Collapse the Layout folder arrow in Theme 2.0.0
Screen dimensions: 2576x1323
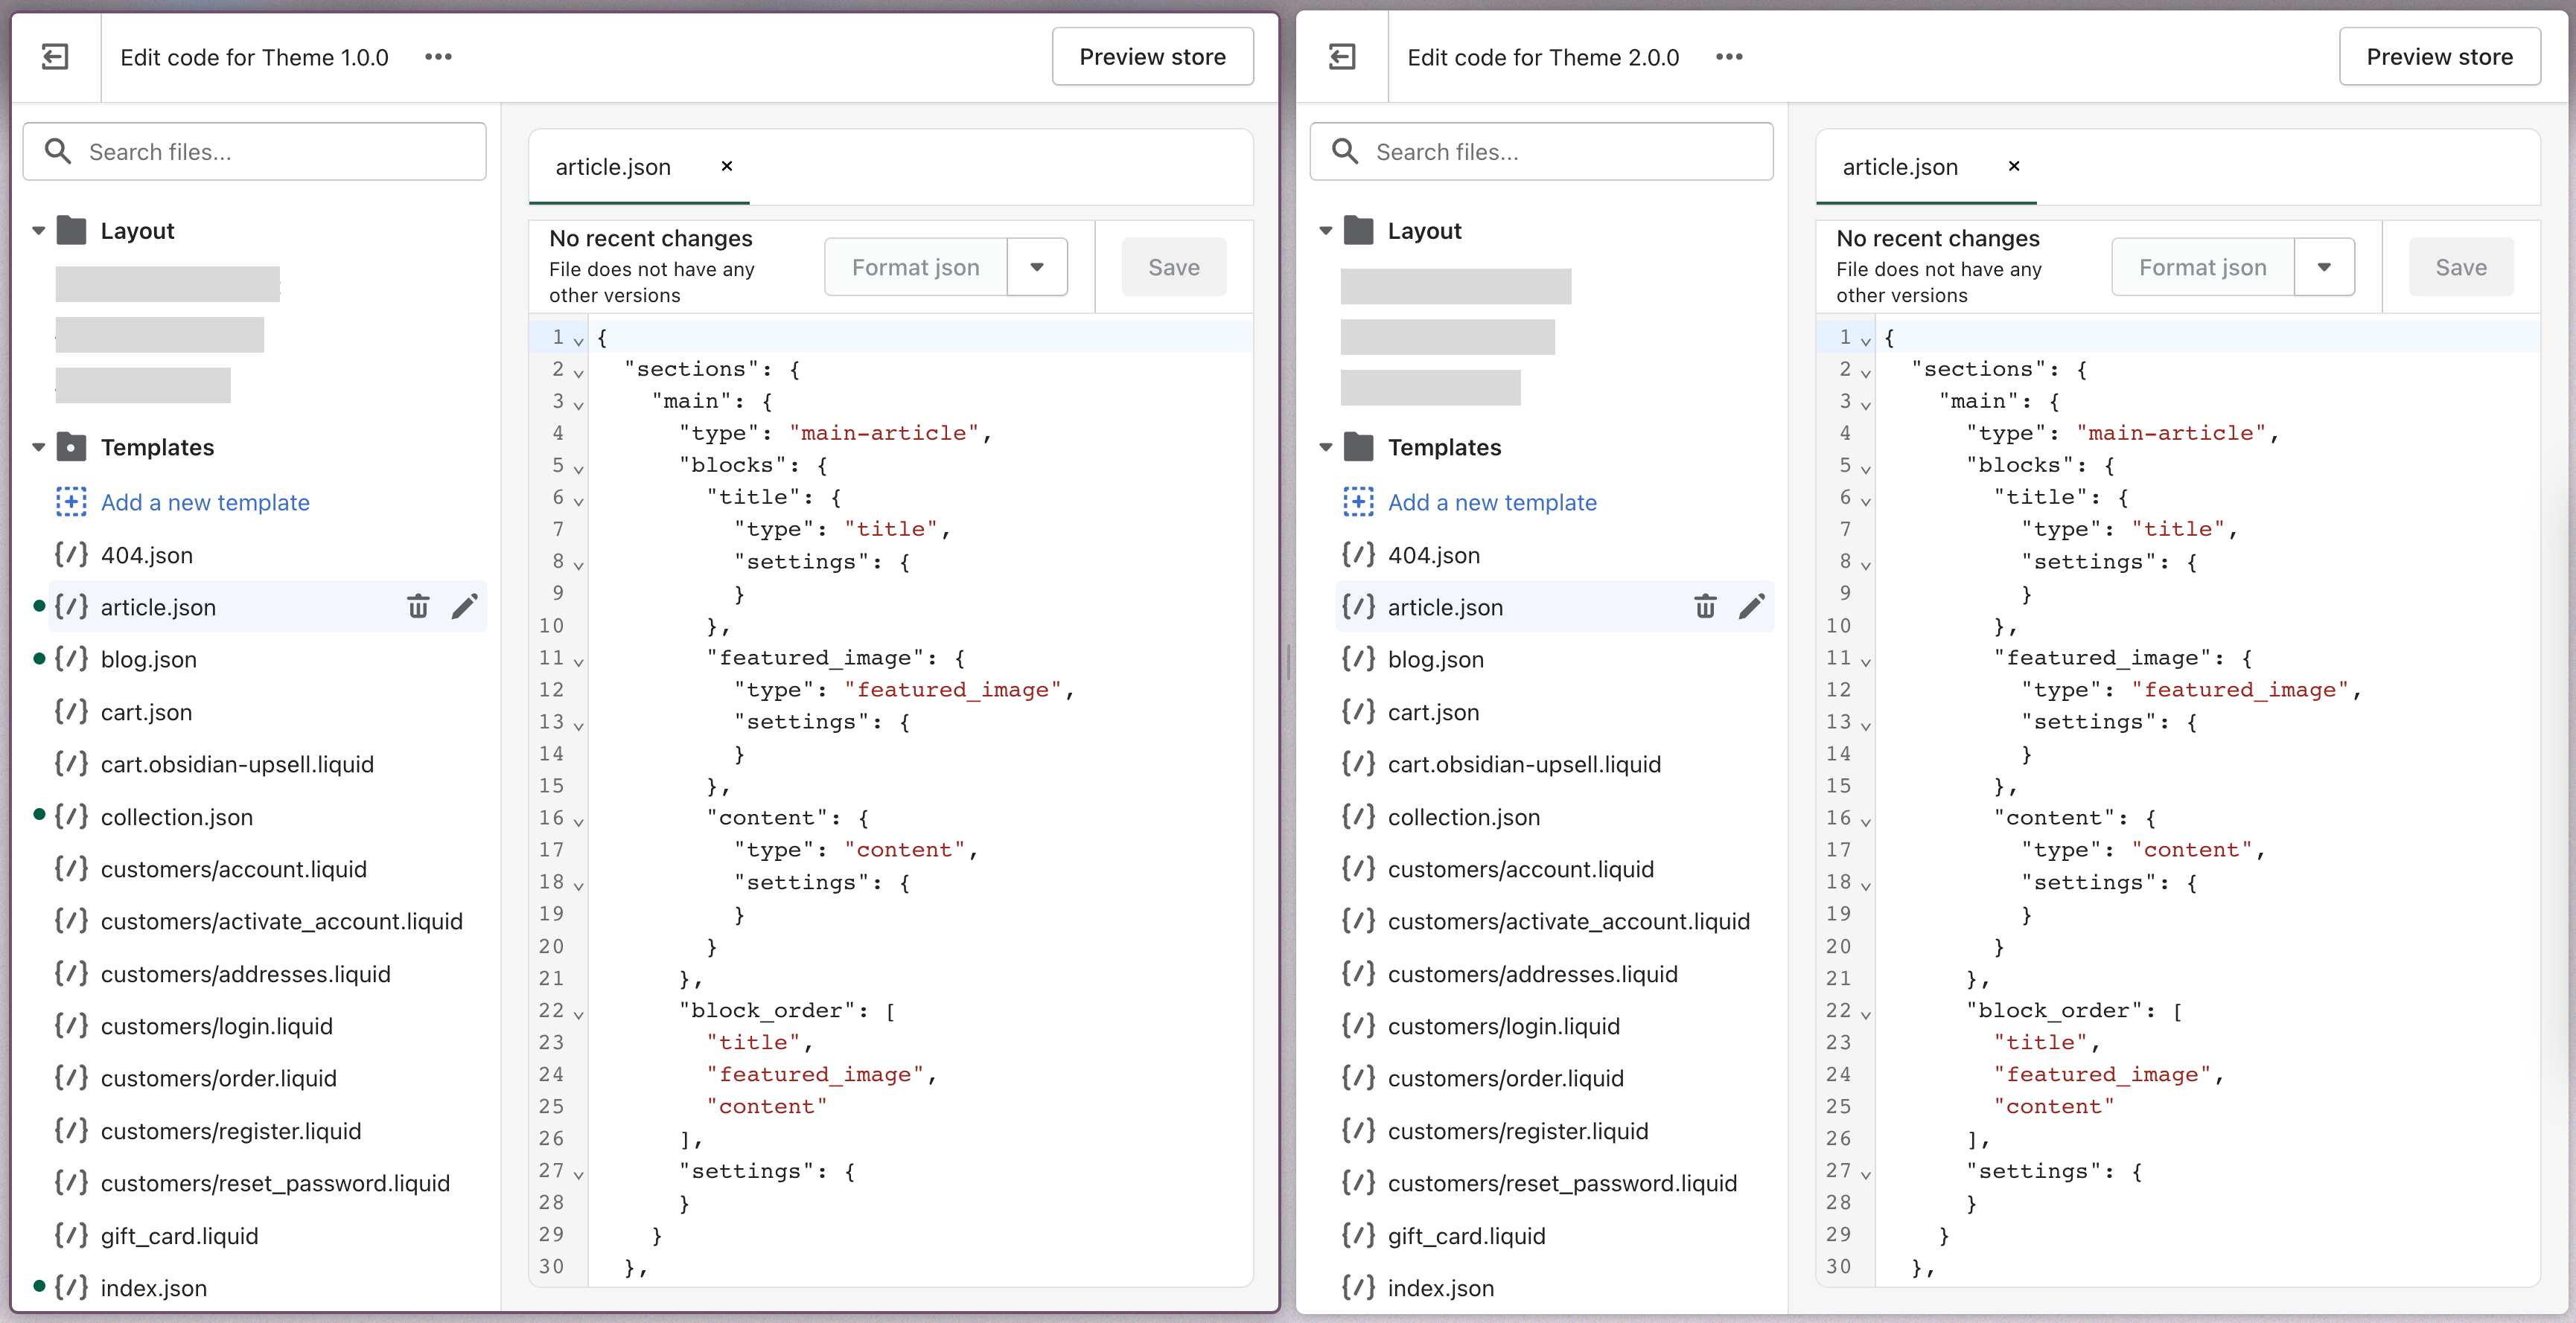(1325, 231)
